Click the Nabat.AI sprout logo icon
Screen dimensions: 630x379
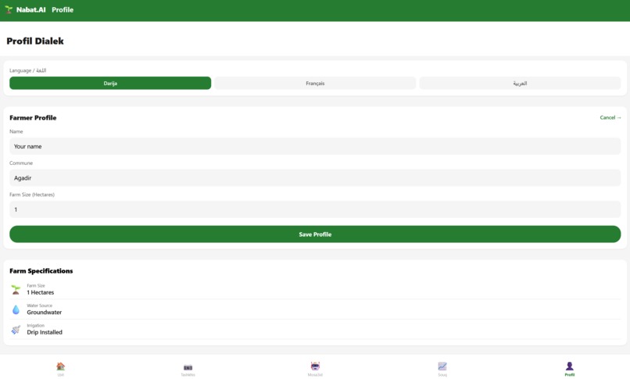[9, 9]
